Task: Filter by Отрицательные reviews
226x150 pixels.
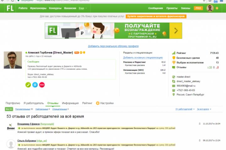Action: 60,109
